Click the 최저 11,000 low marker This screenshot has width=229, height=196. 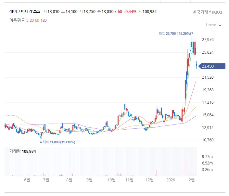(x=57, y=142)
